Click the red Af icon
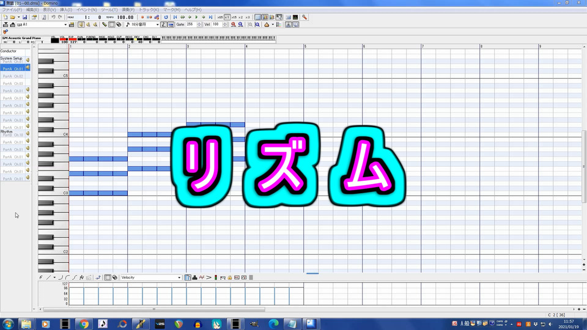 click(x=202, y=277)
